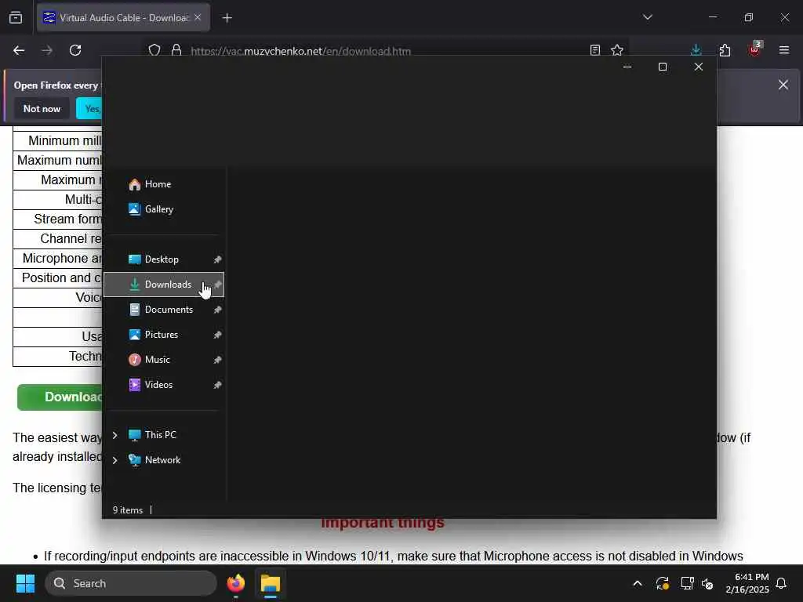
Task: Select Desktop folder in sidebar
Action: point(164,259)
